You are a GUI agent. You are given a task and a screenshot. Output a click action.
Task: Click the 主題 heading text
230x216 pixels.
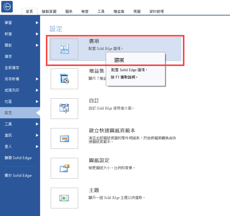click(94, 190)
